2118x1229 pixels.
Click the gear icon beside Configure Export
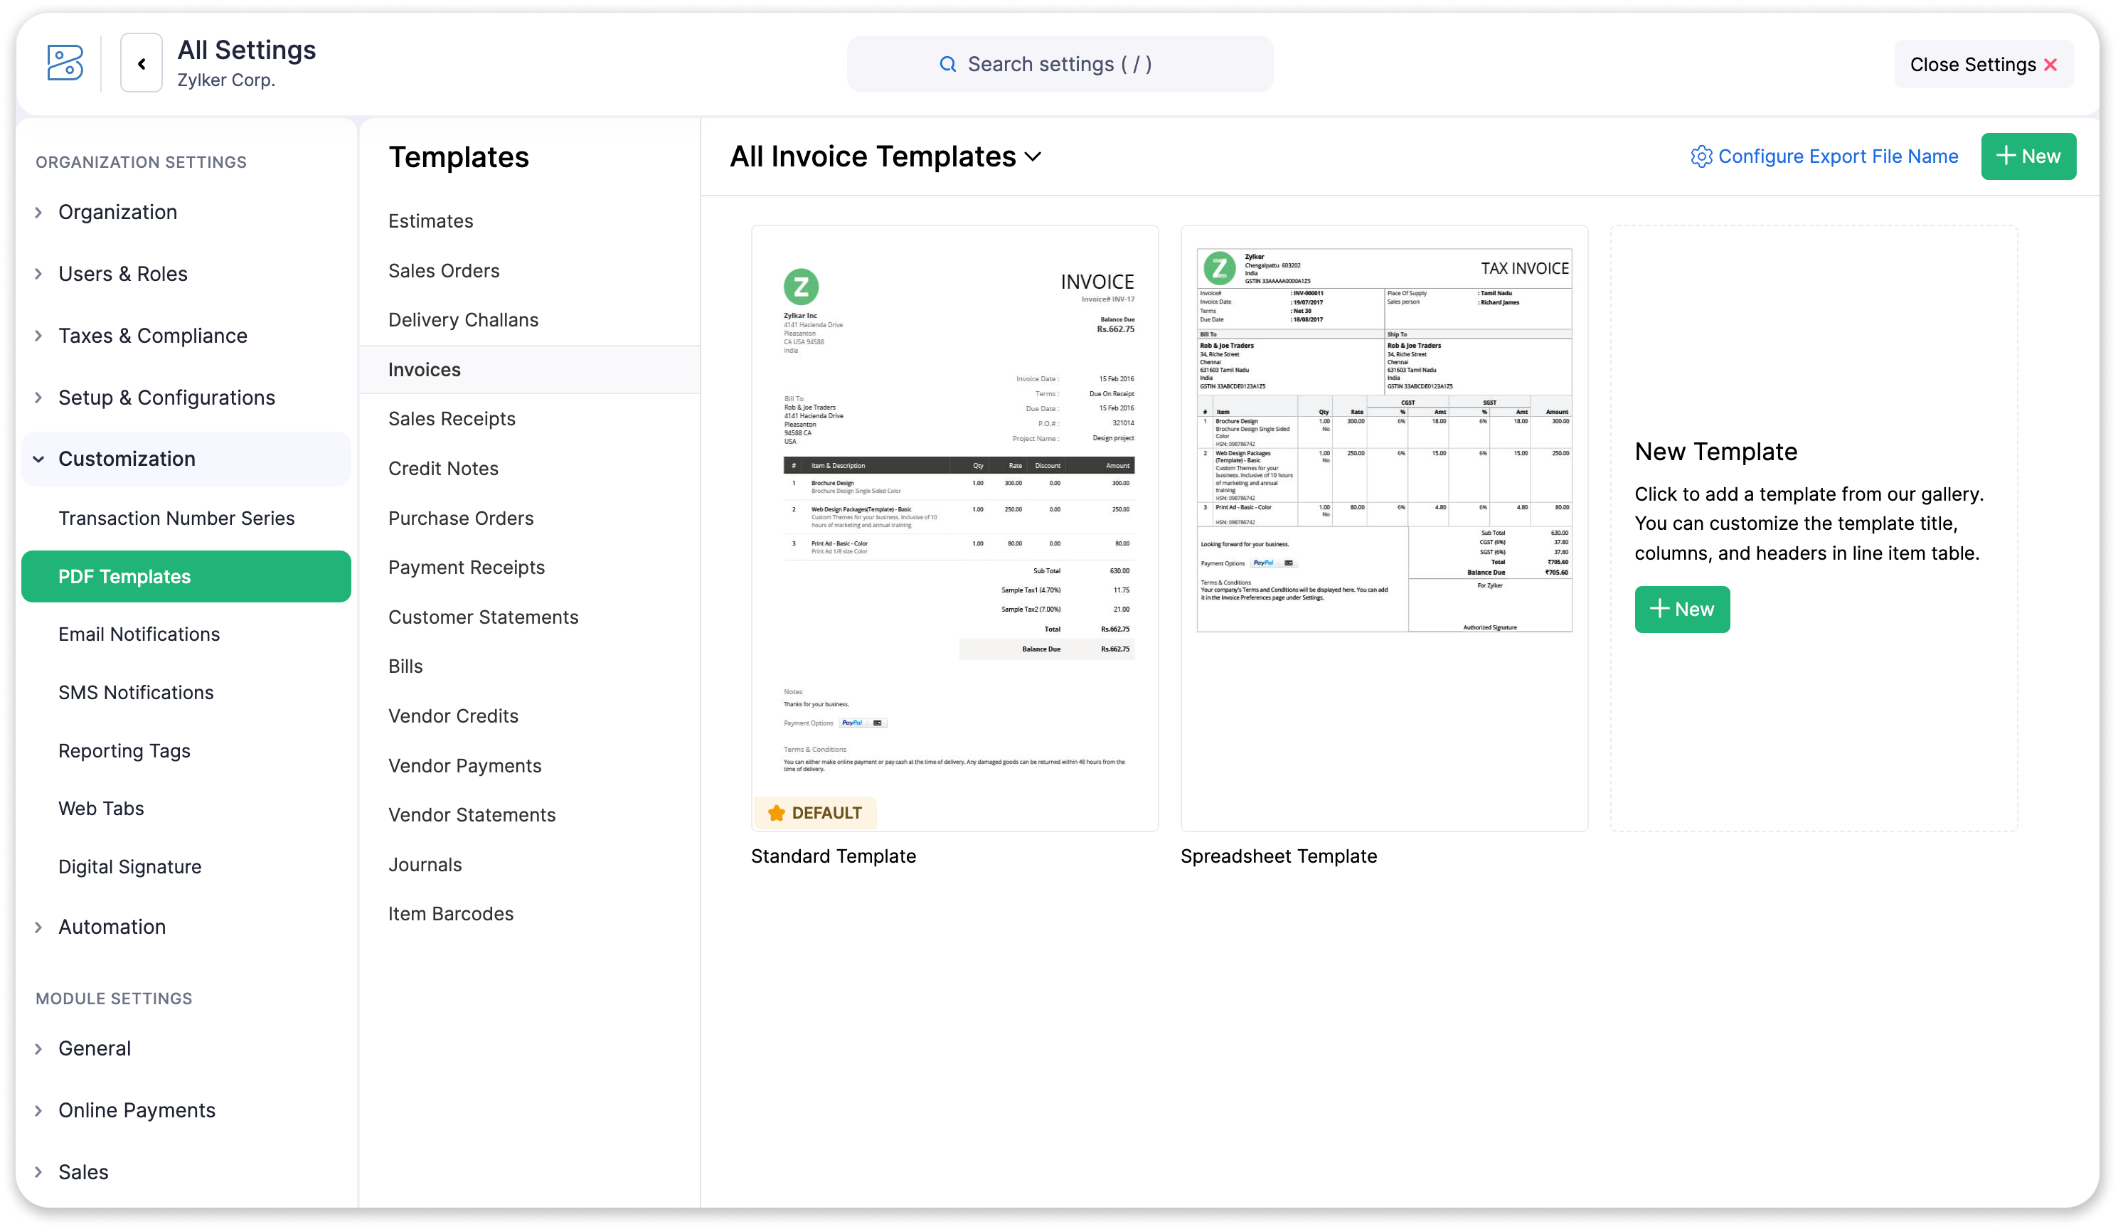point(1701,156)
